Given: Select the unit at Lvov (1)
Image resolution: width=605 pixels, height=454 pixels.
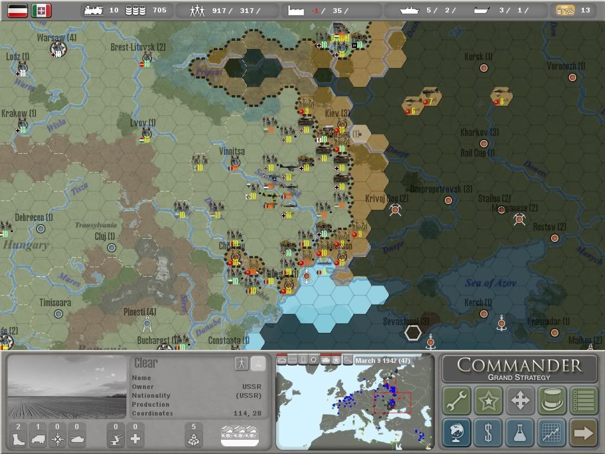Looking at the screenshot, I should tap(147, 135).
